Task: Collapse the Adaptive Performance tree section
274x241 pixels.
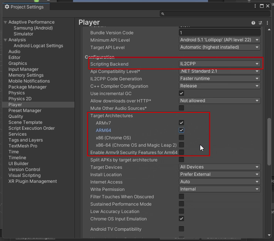Action: coord(5,22)
